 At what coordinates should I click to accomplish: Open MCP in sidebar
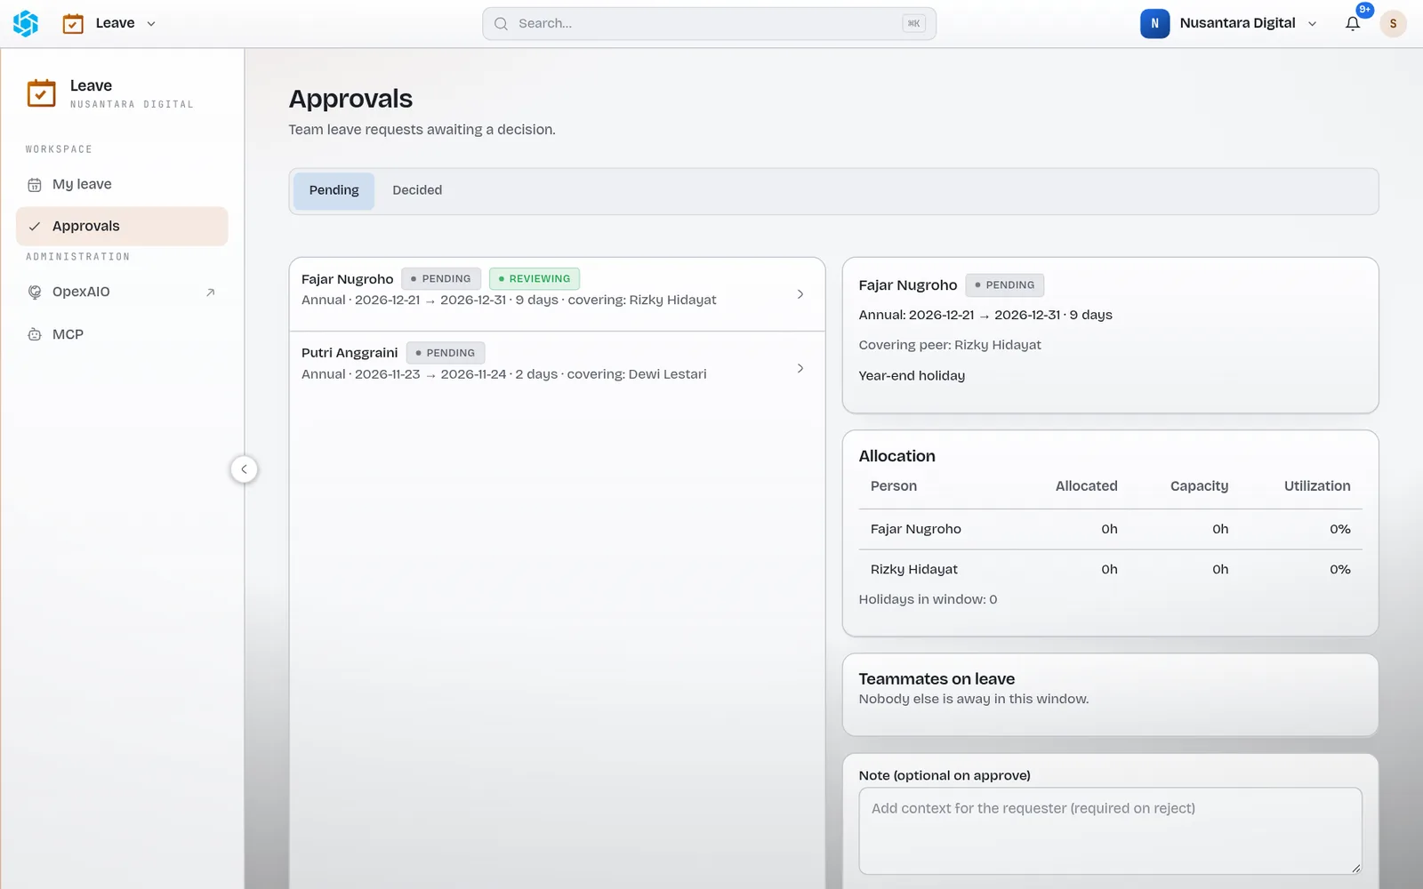pyautogui.click(x=122, y=334)
